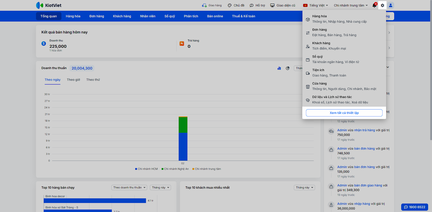Open Admin link for 750,000 return

click(x=342, y=130)
